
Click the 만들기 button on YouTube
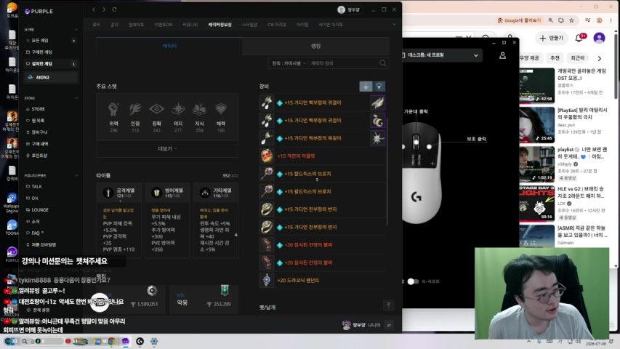552,38
